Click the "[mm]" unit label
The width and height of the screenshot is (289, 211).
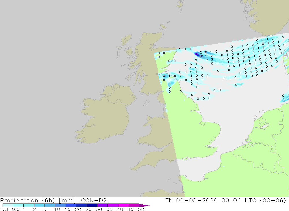point(67,200)
